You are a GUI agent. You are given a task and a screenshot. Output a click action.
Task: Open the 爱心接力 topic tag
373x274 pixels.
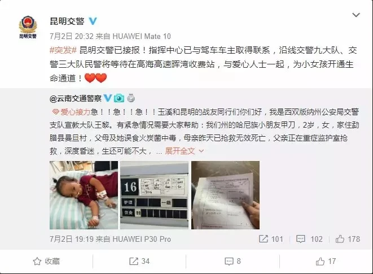coord(71,112)
